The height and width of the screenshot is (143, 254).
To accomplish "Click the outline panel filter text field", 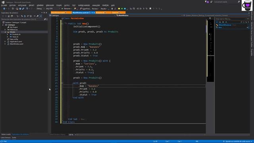I will (231, 19).
